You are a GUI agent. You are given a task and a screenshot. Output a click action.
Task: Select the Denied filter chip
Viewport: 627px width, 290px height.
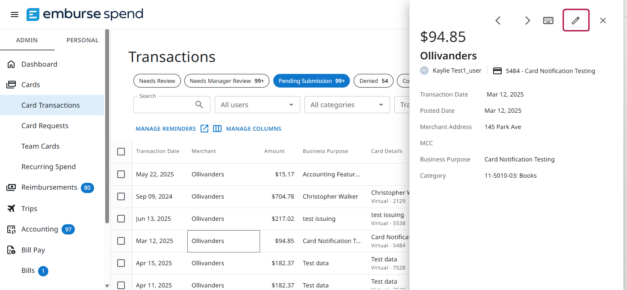[x=373, y=81]
